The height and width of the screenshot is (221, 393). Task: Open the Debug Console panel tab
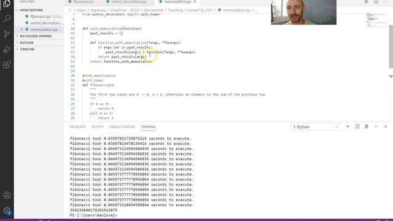[x=122, y=127]
